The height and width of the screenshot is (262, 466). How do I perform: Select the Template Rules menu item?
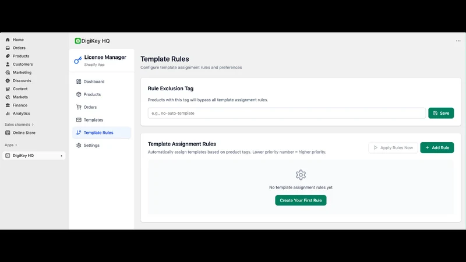click(101, 133)
